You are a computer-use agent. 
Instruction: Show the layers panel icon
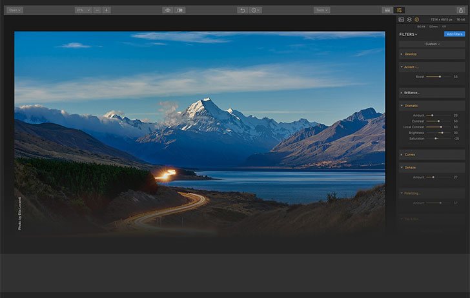click(409, 19)
